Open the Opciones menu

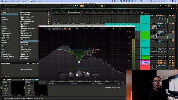[33, 1]
